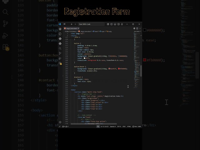Open the first color swatch on line 138
The width and height of the screenshot is (200, 150).
coord(109,56)
